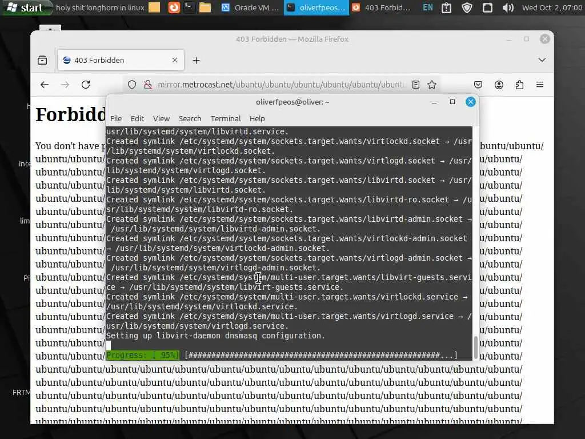The height and width of the screenshot is (439, 585).
Task: Open the clipboard tray icon
Action: (x=447, y=8)
